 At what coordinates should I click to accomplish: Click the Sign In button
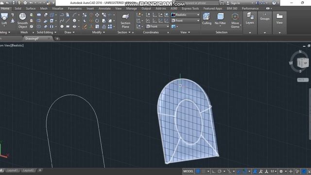tap(235, 3)
